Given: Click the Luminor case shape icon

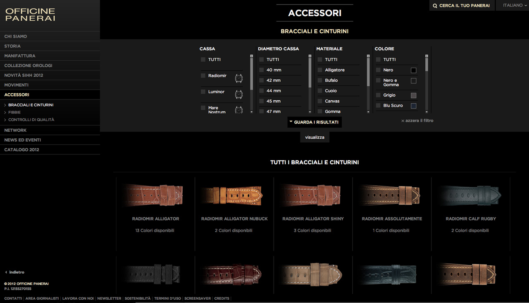Looking at the screenshot, I should click(239, 95).
